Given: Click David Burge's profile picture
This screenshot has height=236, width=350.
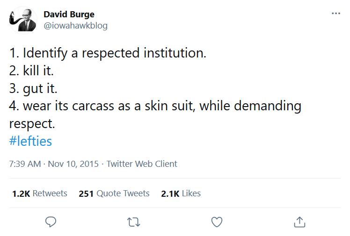Looking at the screenshot, I should click(23, 20).
